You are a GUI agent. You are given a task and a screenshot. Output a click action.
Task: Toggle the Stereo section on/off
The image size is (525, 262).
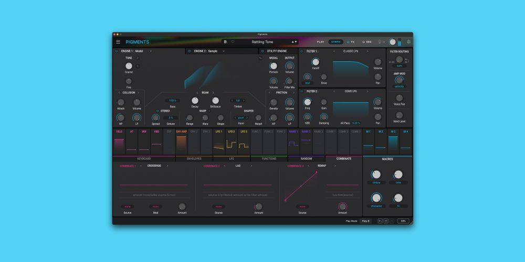[x=157, y=111]
